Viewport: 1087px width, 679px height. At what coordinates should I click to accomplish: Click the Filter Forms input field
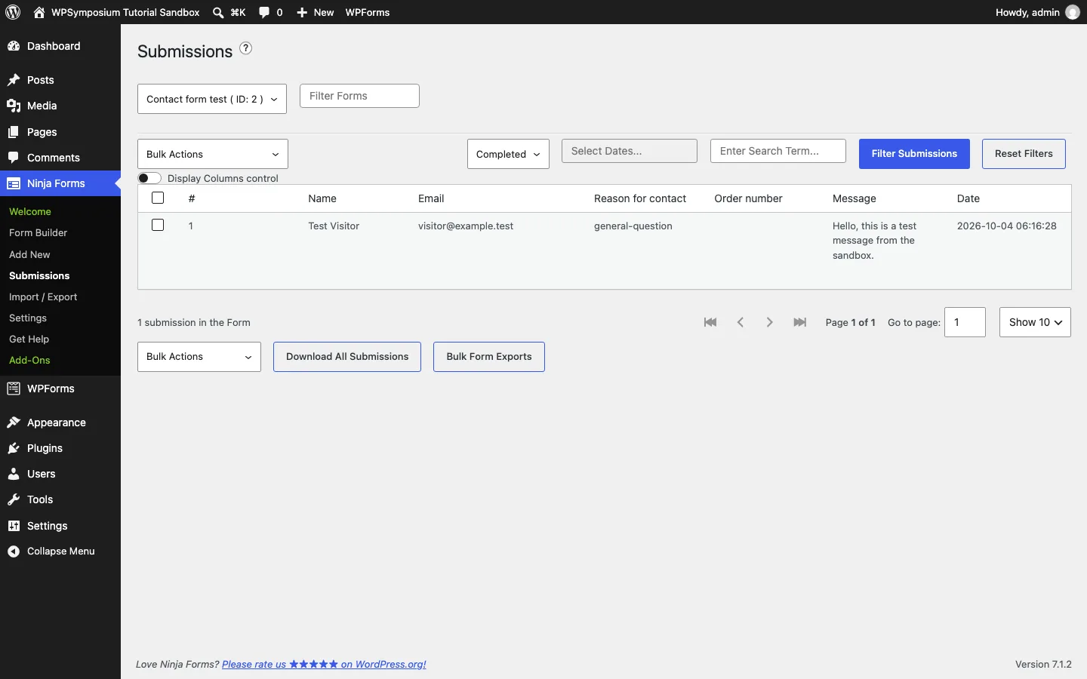[x=359, y=96]
